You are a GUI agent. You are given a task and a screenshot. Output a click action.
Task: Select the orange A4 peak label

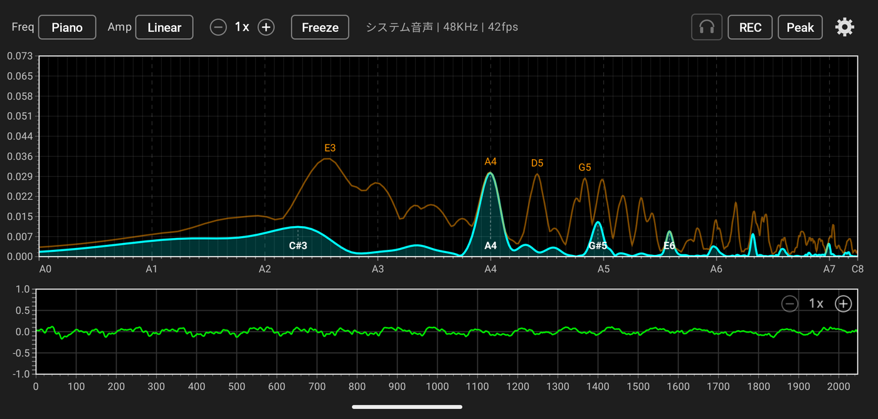(490, 162)
